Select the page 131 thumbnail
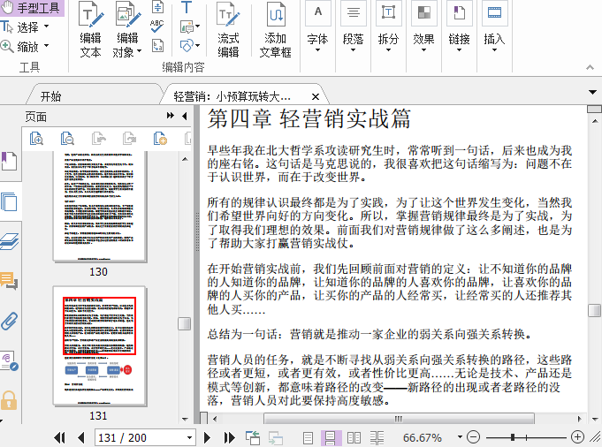The image size is (602, 447). 99,345
